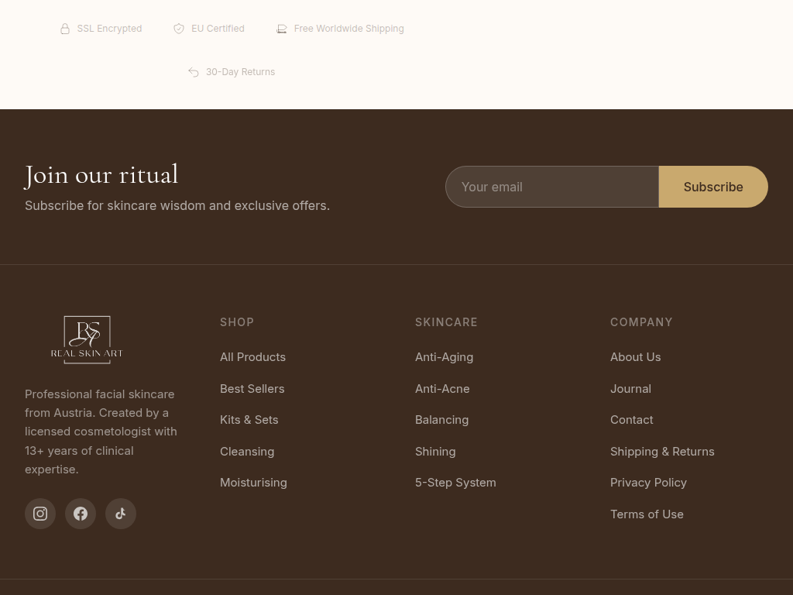The height and width of the screenshot is (595, 793).
Task: Click the SSL Encrypted lock icon
Action: pyautogui.click(x=65, y=29)
